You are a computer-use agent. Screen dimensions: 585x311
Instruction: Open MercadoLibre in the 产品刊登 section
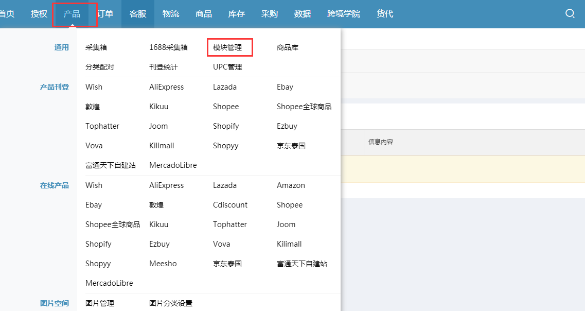(x=173, y=165)
